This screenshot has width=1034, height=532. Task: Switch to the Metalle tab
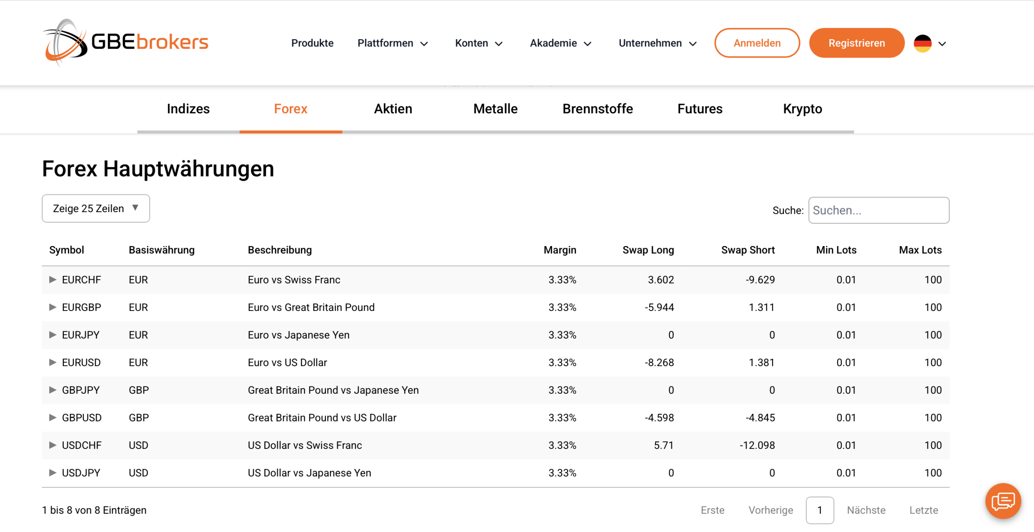(495, 109)
